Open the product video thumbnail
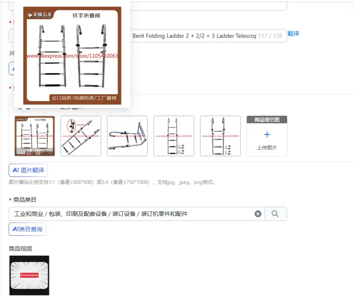 pos(29,275)
